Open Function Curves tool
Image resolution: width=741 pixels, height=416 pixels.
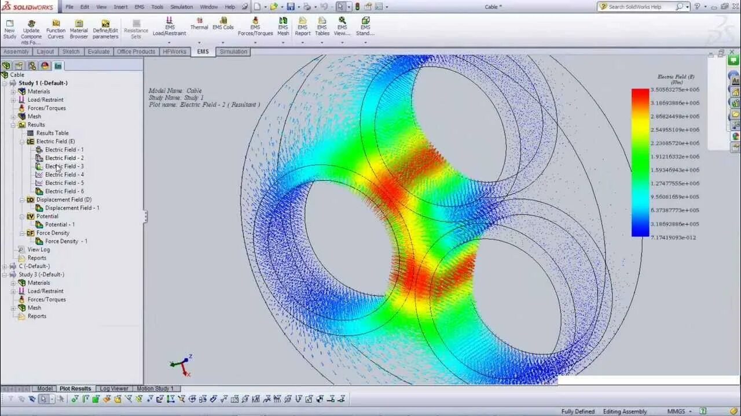click(56, 28)
